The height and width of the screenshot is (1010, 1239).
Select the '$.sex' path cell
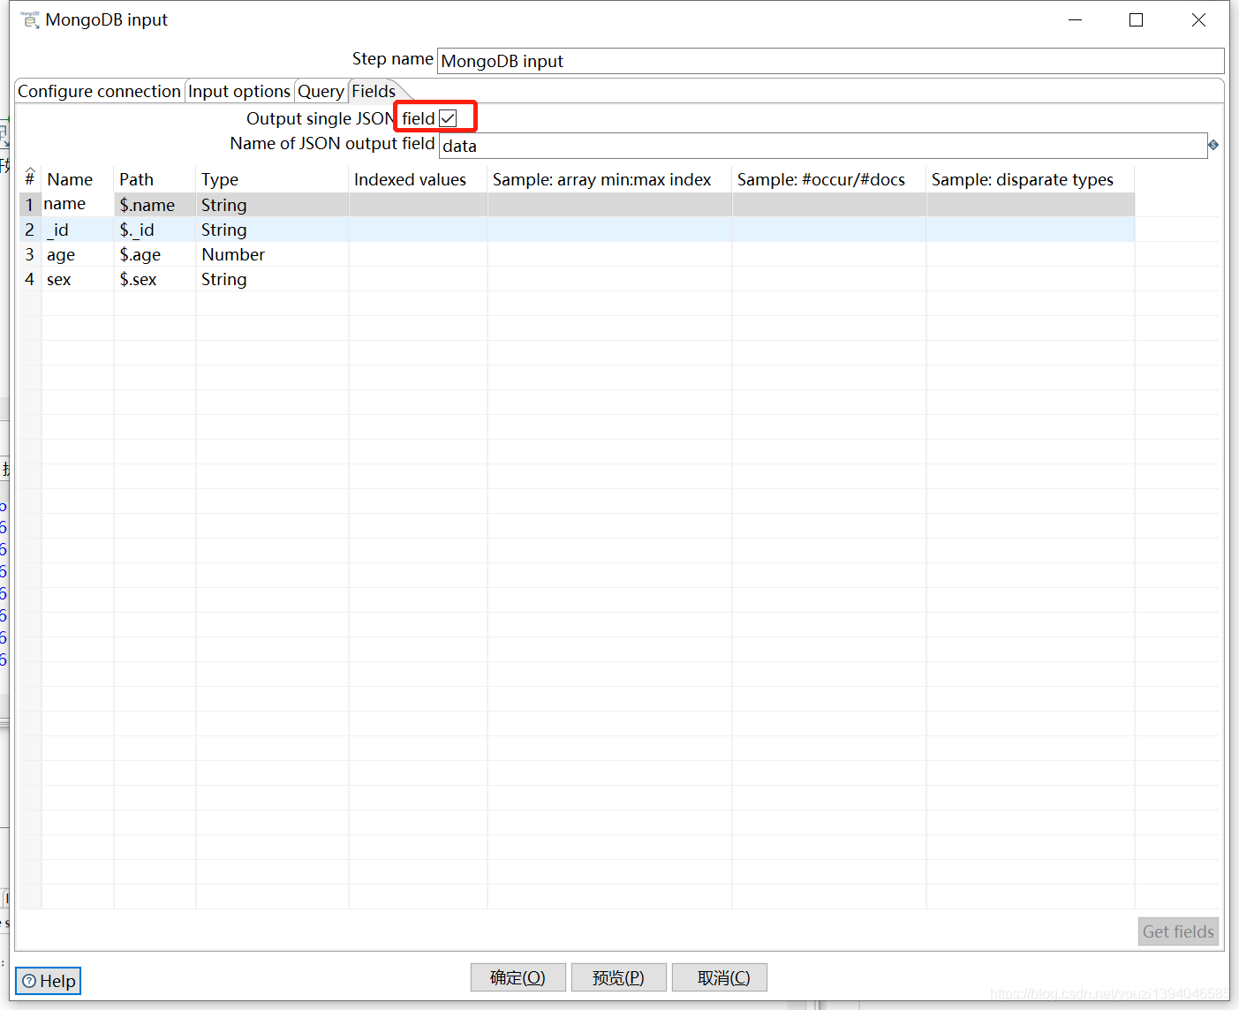coord(155,279)
